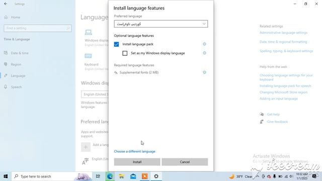Screen dimensions: 322x181
Task: Open Date, time & regional formatting link
Action: click(x=283, y=42)
